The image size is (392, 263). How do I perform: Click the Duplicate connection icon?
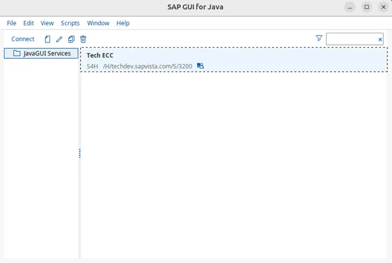coord(71,39)
